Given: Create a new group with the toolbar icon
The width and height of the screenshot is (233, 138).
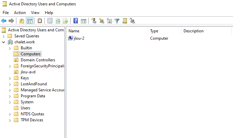Looking at the screenshot, I should (x=102, y=21).
